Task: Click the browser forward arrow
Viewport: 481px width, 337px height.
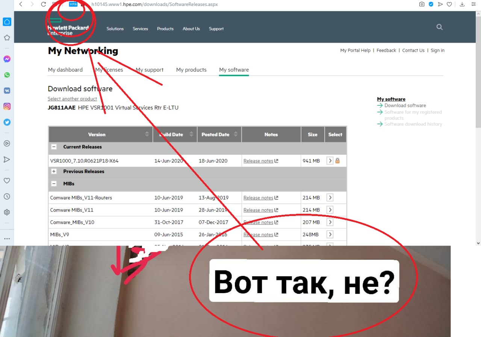Action: coord(32,4)
